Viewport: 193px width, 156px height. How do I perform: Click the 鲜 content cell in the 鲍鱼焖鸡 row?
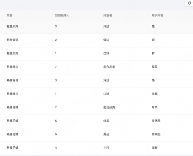153,53
